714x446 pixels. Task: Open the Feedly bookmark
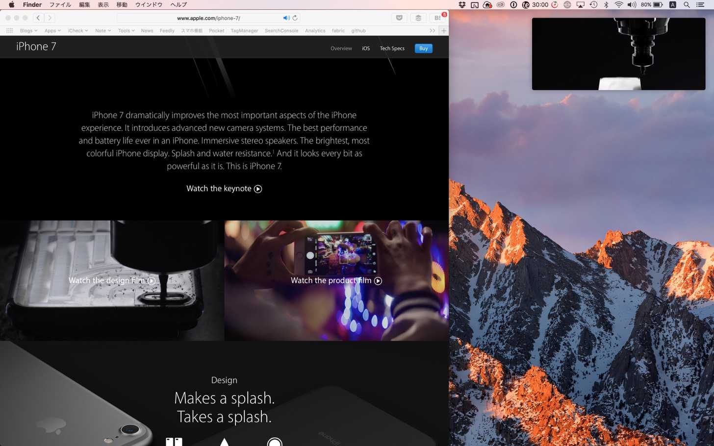click(x=167, y=30)
